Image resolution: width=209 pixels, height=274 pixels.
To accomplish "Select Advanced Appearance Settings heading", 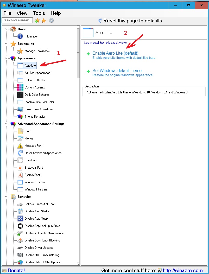I will (x=41, y=124).
